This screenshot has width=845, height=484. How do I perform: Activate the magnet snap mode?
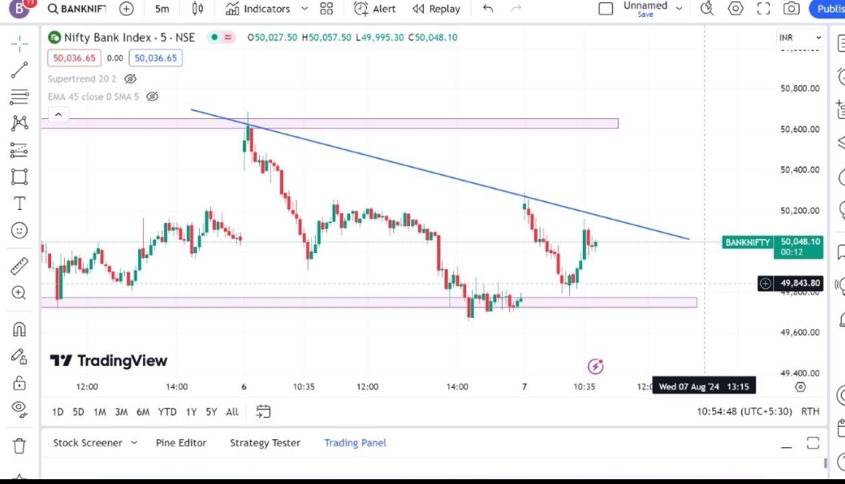click(x=20, y=329)
